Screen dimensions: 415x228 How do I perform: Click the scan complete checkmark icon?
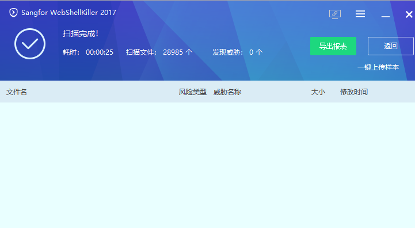pos(30,44)
